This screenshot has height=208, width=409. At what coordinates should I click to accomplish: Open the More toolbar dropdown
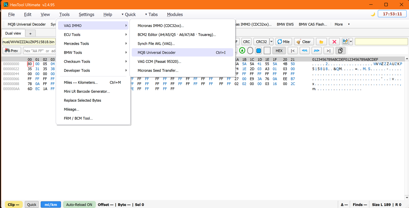coord(342,24)
